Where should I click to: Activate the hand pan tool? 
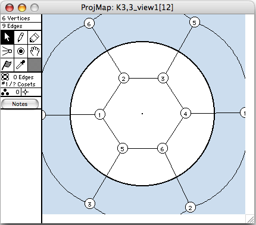click(x=35, y=51)
